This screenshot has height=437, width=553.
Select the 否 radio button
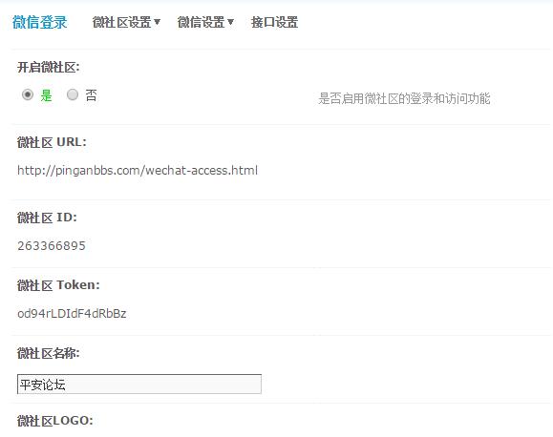point(73,94)
